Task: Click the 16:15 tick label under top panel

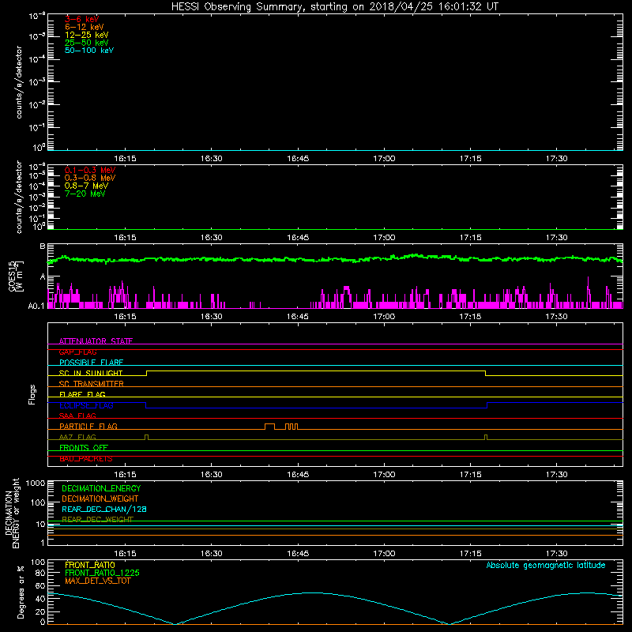Action: click(x=125, y=159)
